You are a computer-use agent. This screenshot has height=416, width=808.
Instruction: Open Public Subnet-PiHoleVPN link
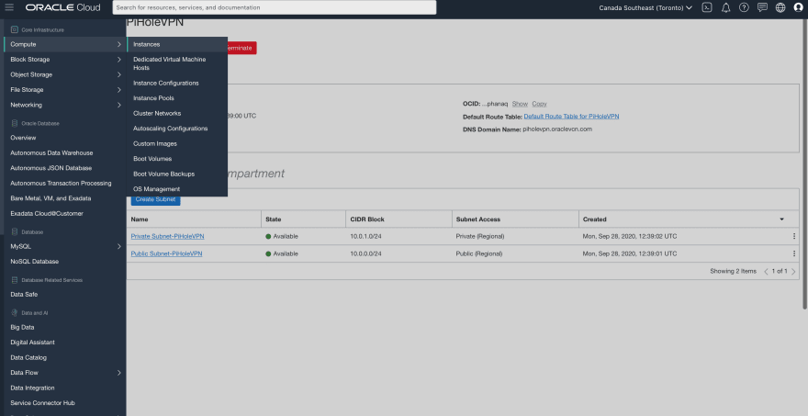pyautogui.click(x=166, y=253)
